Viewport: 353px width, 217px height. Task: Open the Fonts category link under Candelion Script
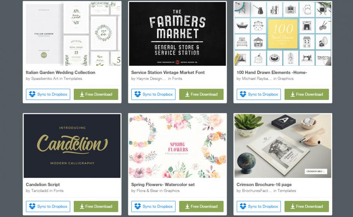tap(58, 190)
